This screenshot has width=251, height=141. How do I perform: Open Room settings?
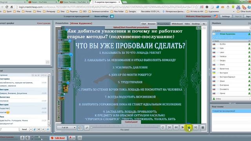pos(101,16)
